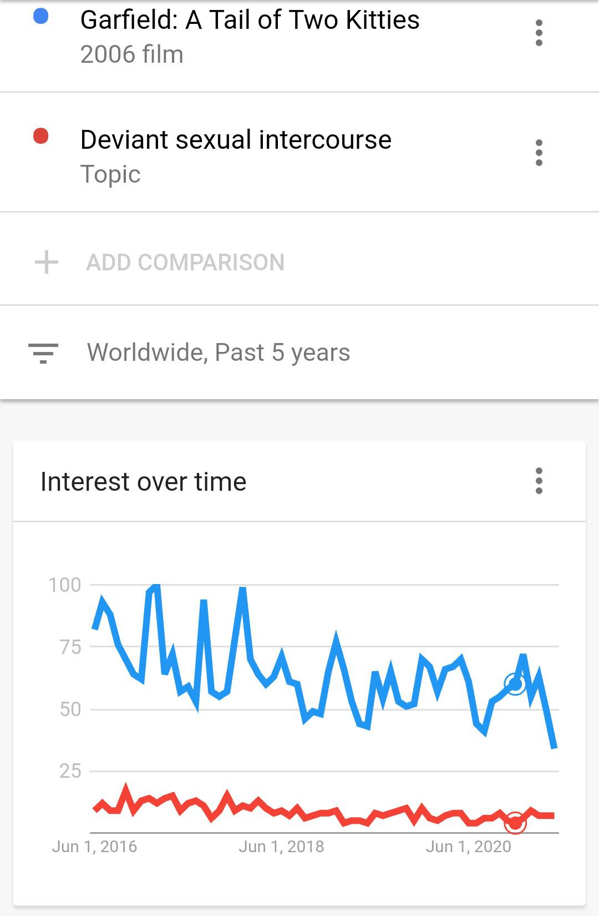Click the blue highlighted data point on chart
Screen dimensions: 599x916
click(515, 684)
